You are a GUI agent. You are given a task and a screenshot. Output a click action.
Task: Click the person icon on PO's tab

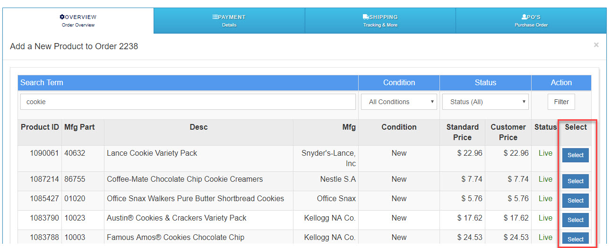(x=524, y=17)
